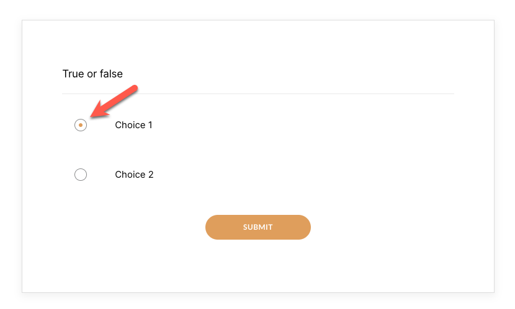The width and height of the screenshot is (515, 309).
Task: Click the number "2" in Choice 2
Action: pyautogui.click(x=151, y=175)
